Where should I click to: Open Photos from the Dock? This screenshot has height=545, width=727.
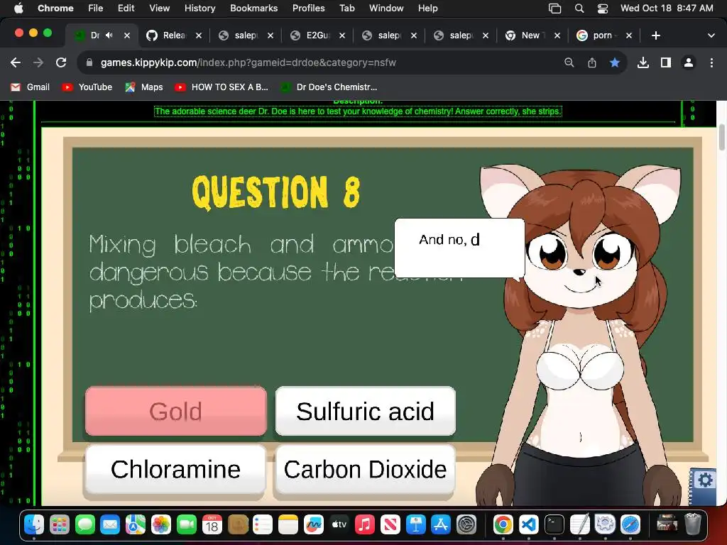click(161, 525)
